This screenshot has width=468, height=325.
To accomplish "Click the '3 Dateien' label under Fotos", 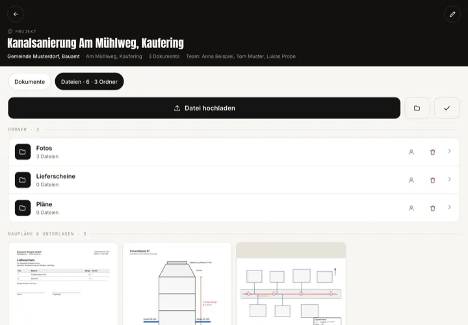I will pos(47,157).
